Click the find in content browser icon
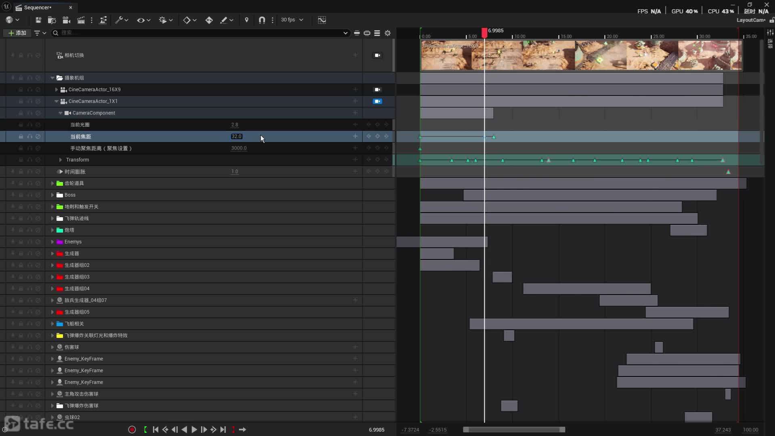 click(x=52, y=20)
